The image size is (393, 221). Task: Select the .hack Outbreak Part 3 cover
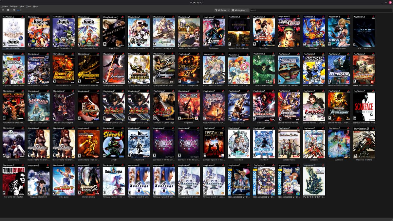(x=64, y=31)
